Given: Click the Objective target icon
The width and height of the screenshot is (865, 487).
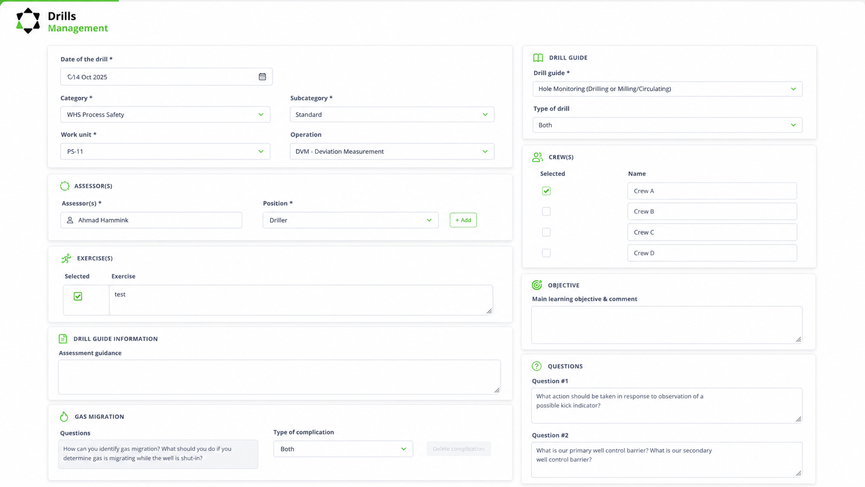Looking at the screenshot, I should coord(537,285).
